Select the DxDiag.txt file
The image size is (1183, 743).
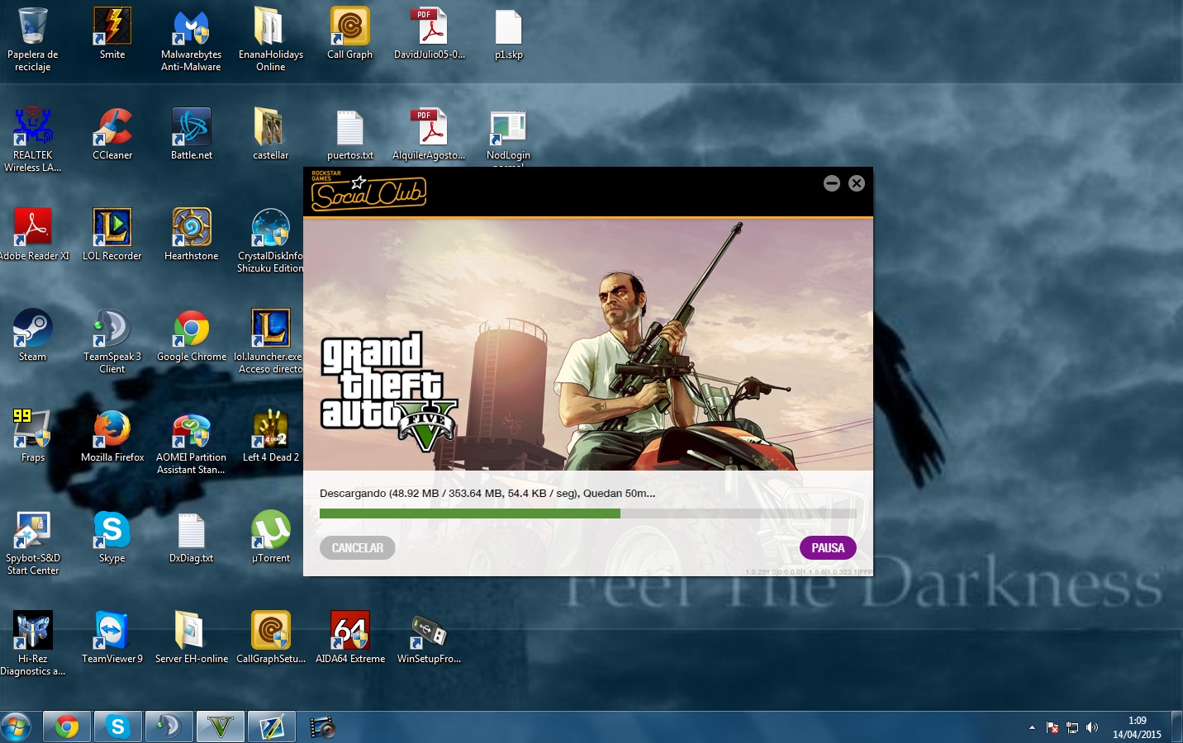point(191,537)
